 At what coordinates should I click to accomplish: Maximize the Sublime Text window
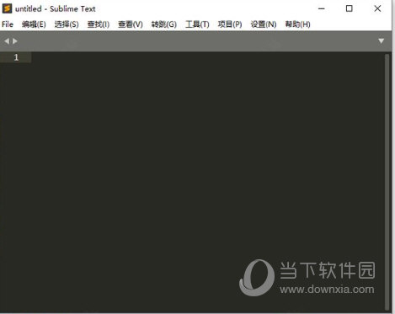(350, 8)
